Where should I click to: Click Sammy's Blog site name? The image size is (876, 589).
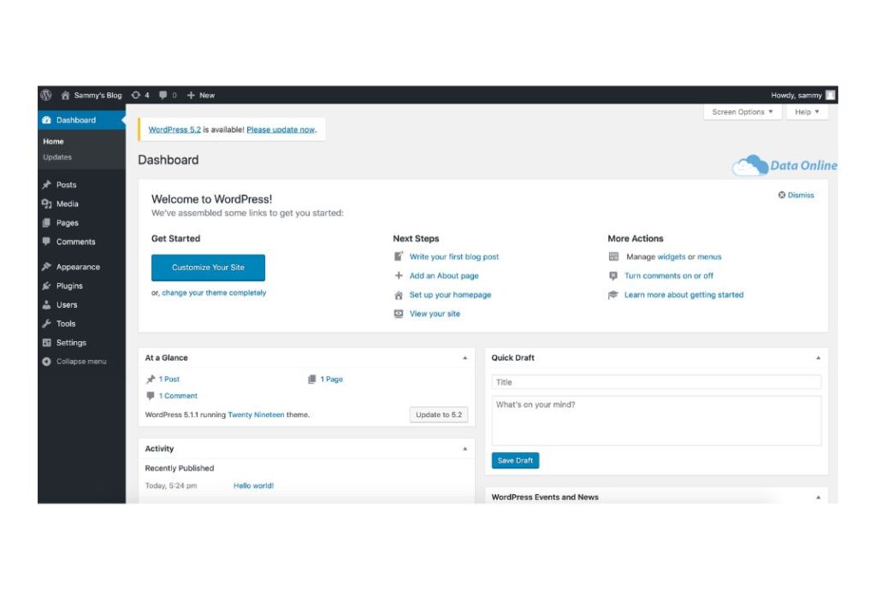point(98,96)
